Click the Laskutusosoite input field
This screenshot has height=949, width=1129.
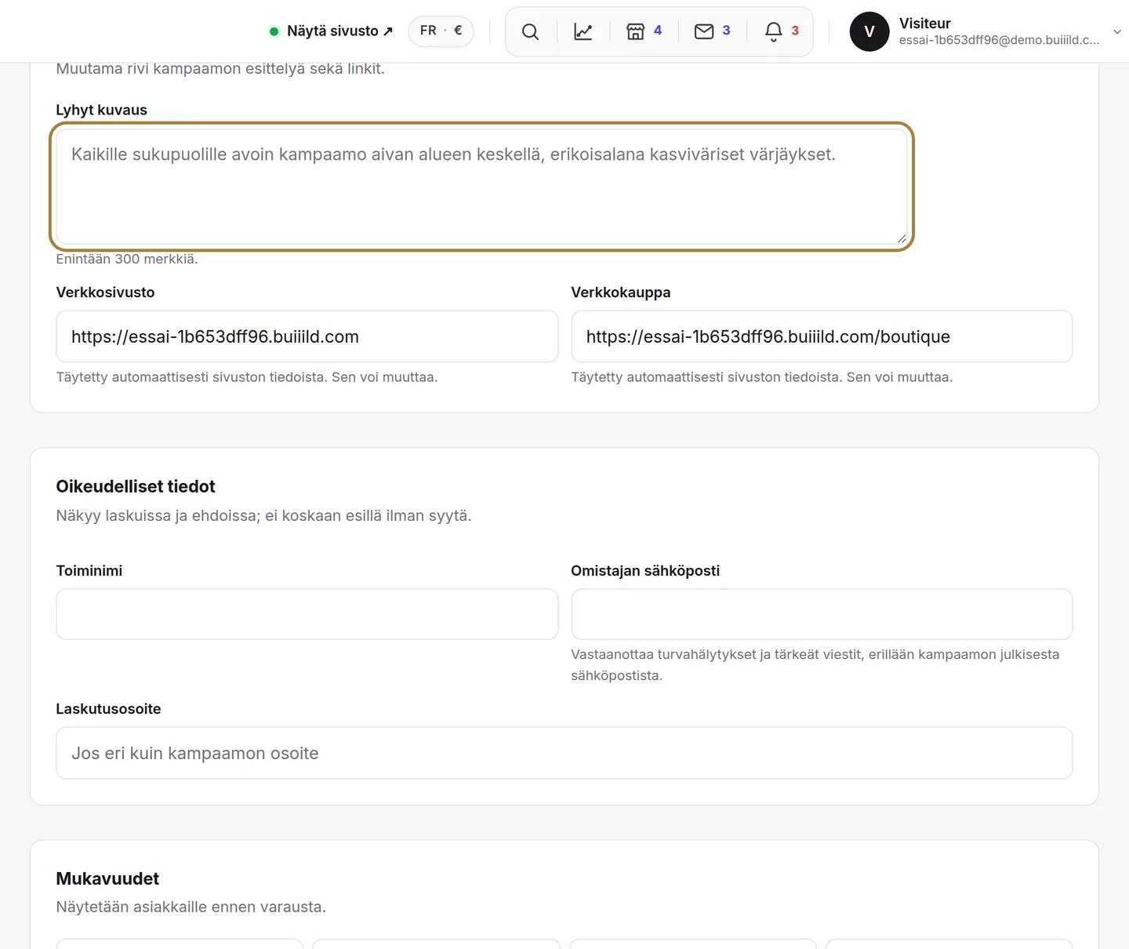click(x=564, y=753)
